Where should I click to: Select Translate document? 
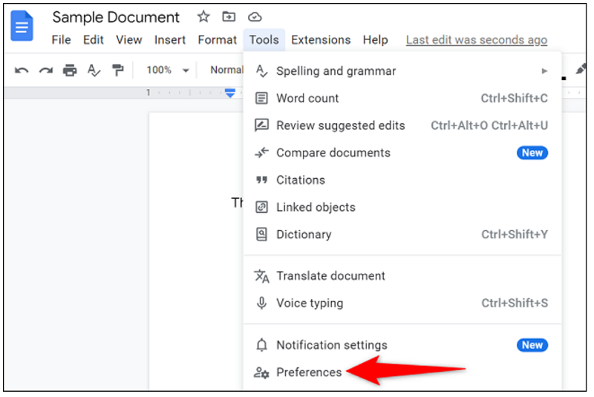(x=402, y=276)
